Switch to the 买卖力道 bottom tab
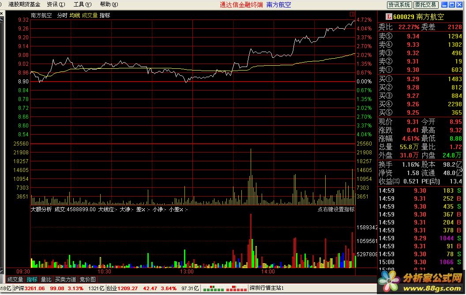This screenshot has width=466, height=295. (x=66, y=279)
